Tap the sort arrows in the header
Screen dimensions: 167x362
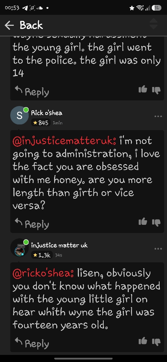pyautogui.click(x=154, y=24)
